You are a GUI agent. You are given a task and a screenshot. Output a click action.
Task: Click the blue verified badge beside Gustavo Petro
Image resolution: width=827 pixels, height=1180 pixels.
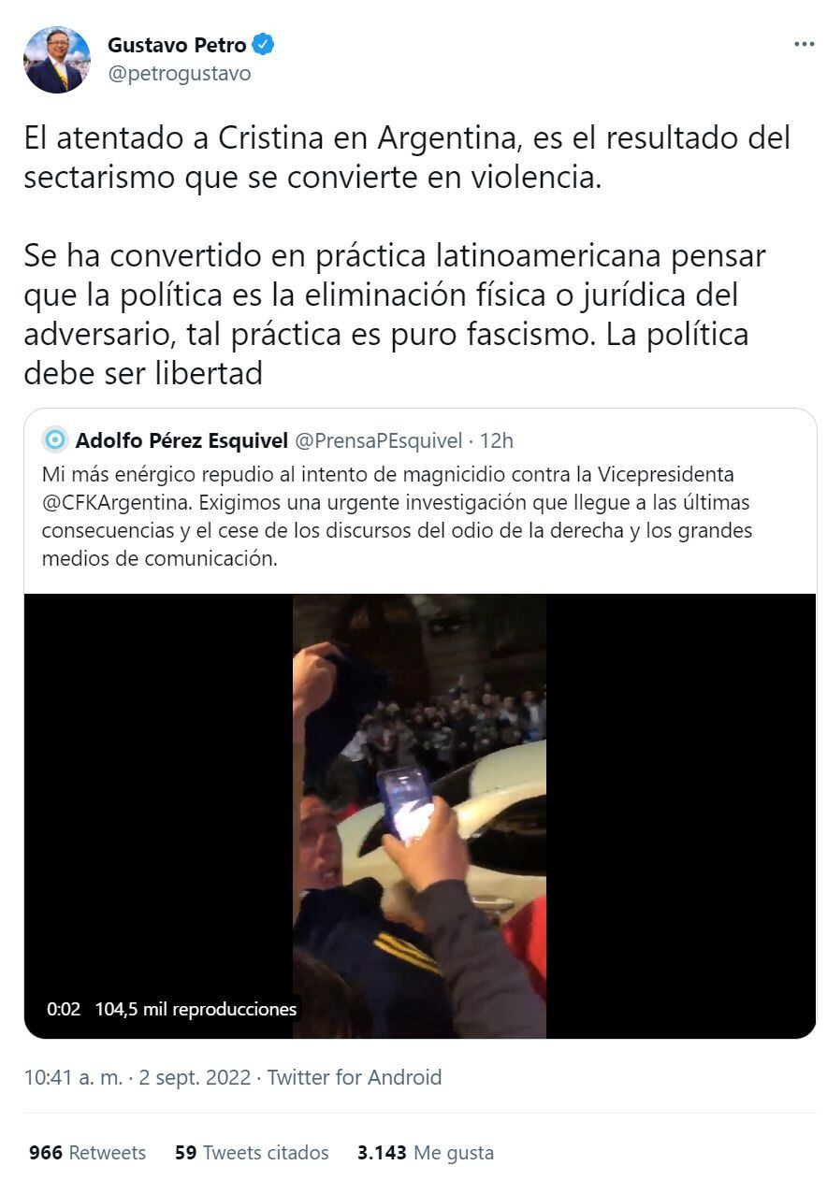265,45
